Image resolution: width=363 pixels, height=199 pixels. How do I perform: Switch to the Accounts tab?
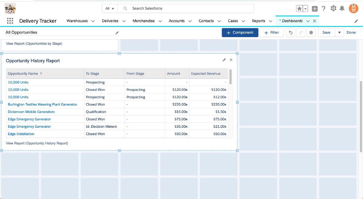[x=177, y=21]
